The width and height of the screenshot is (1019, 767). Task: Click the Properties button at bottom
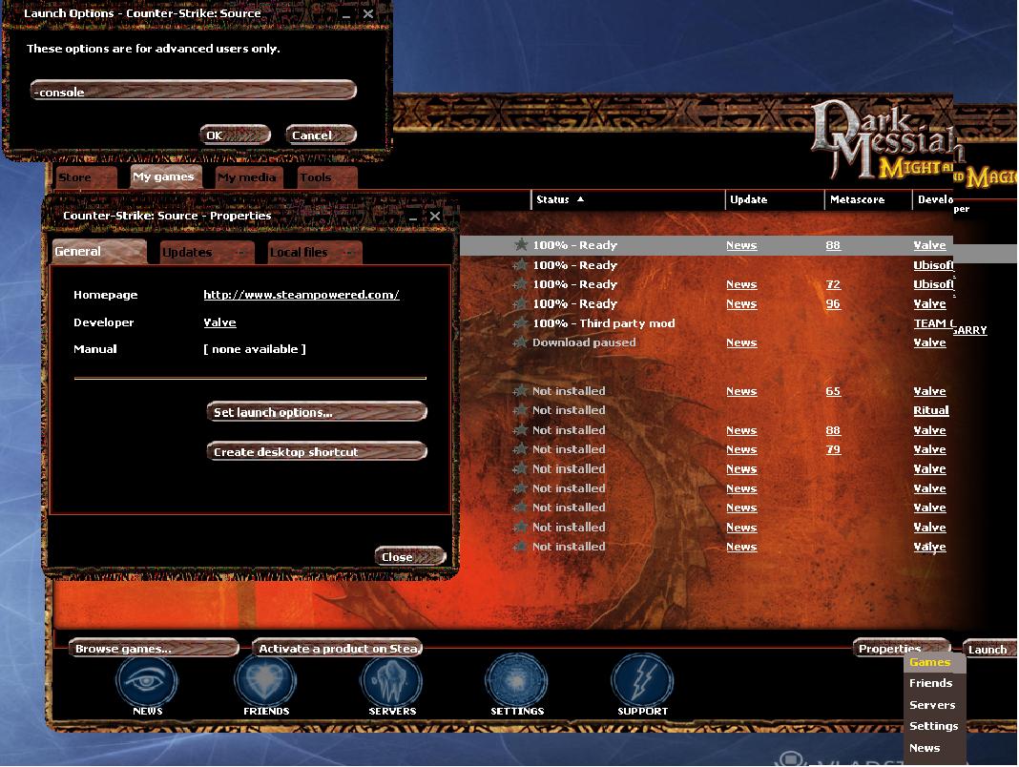[x=901, y=648]
